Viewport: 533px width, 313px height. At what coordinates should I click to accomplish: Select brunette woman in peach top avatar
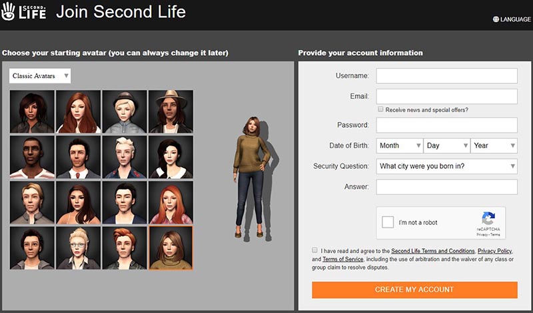pyautogui.click(x=78, y=203)
